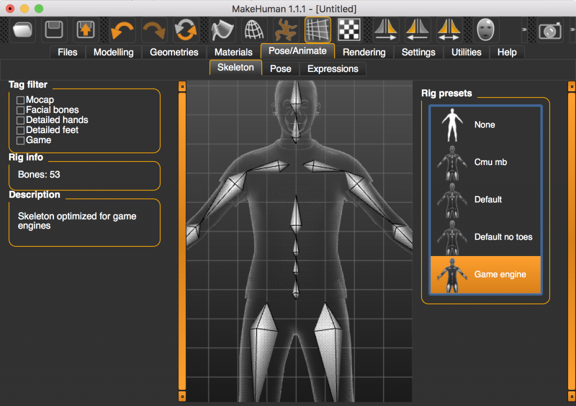Viewport: 576px width, 406px height.
Task: Click the right scrollbar top arrow
Action: 571,86
